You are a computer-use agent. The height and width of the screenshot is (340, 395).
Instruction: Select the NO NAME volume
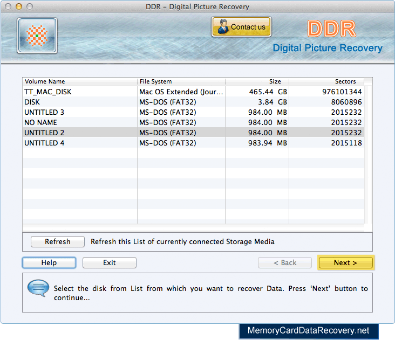(x=194, y=122)
